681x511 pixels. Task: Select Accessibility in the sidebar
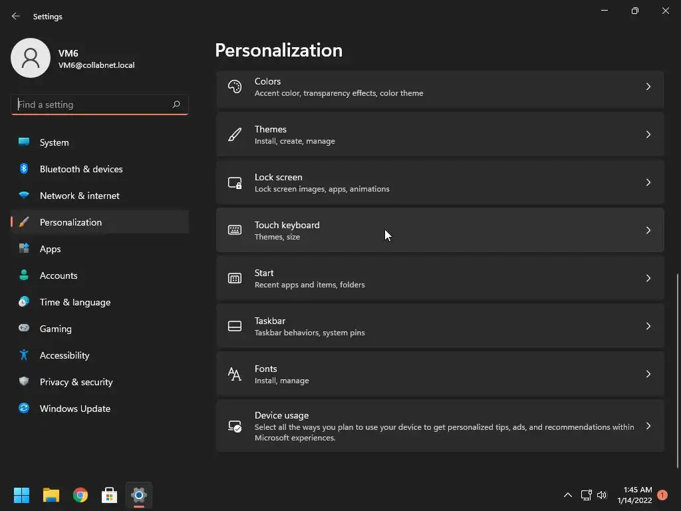click(65, 355)
